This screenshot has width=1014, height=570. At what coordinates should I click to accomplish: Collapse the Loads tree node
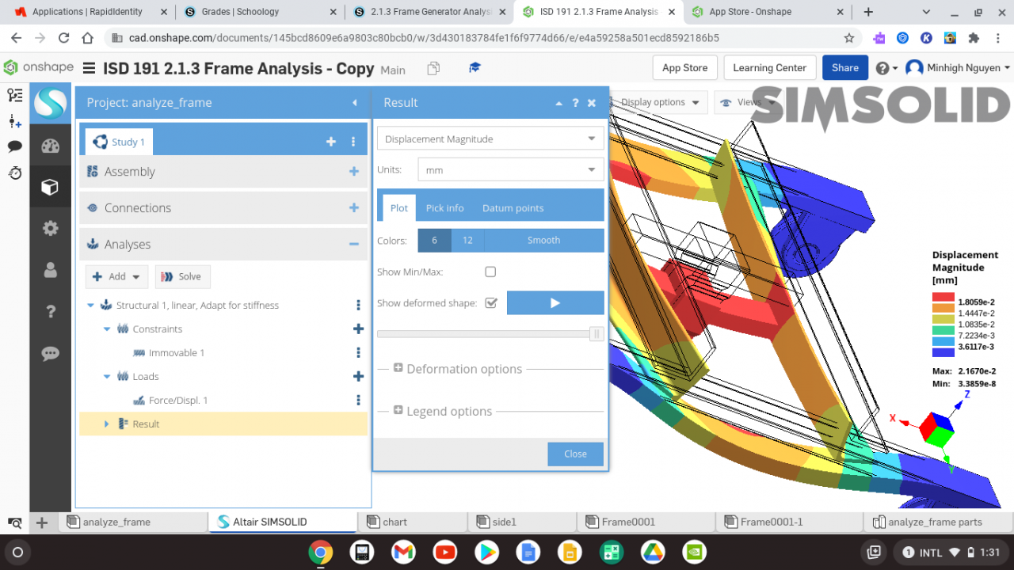(107, 377)
